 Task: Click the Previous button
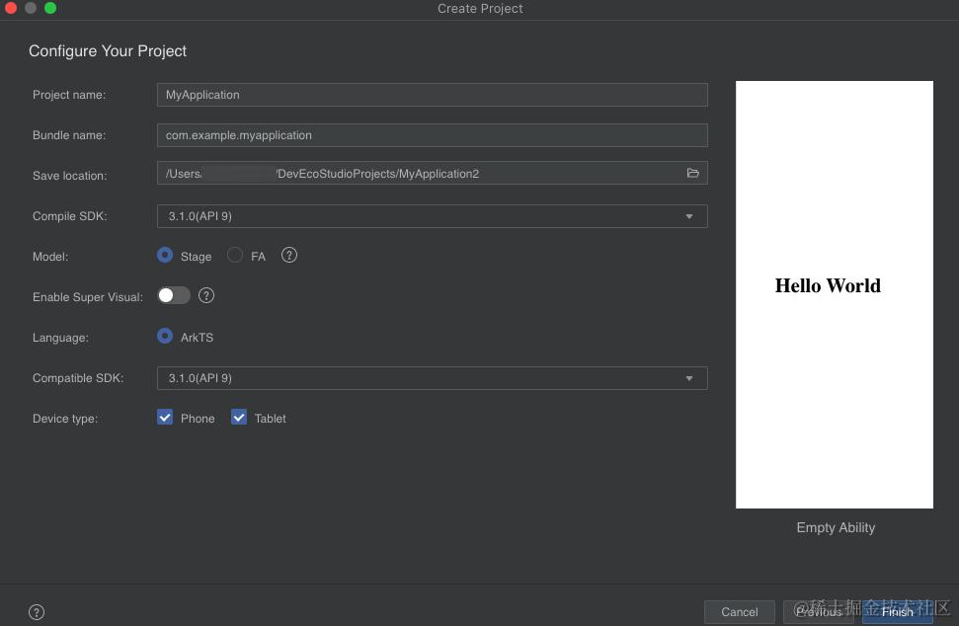tap(819, 612)
